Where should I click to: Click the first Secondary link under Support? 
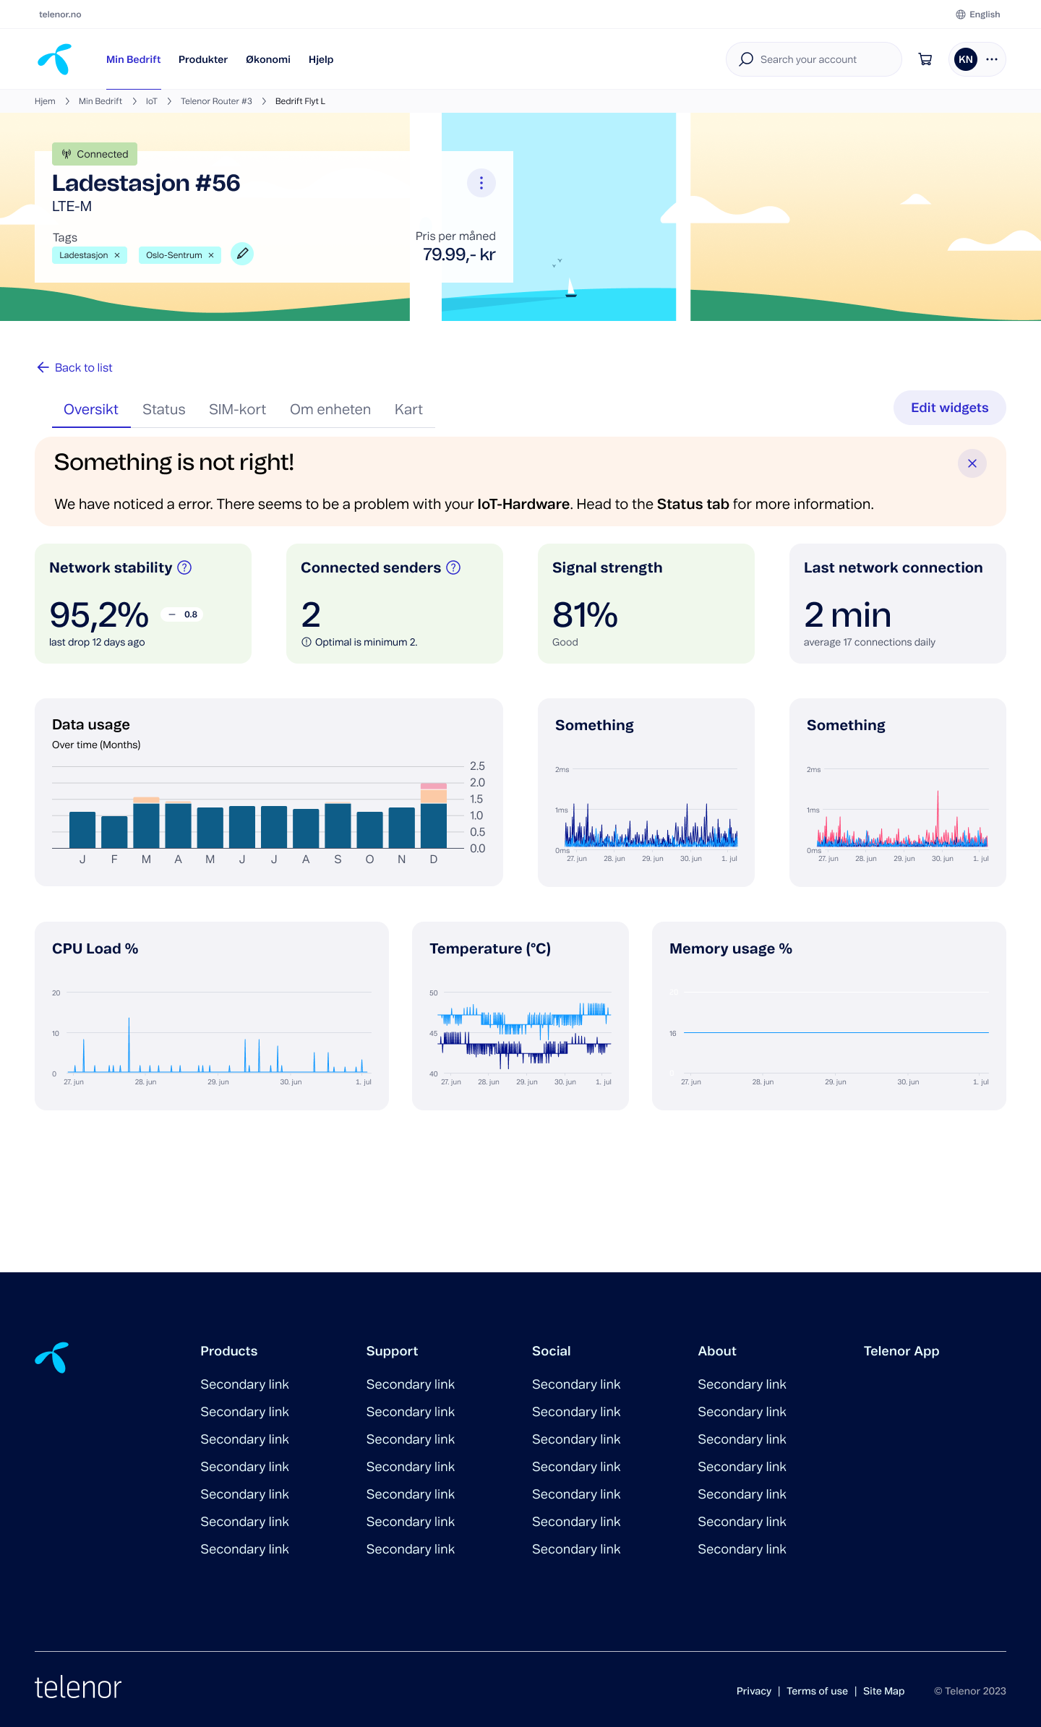[x=410, y=1384]
